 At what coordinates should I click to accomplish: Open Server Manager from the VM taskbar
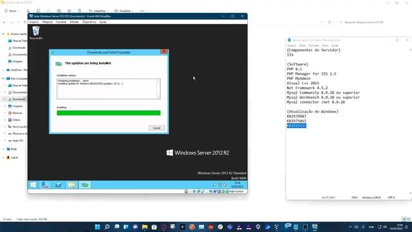tap(45, 185)
